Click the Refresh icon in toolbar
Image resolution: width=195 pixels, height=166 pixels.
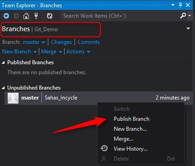50,16
